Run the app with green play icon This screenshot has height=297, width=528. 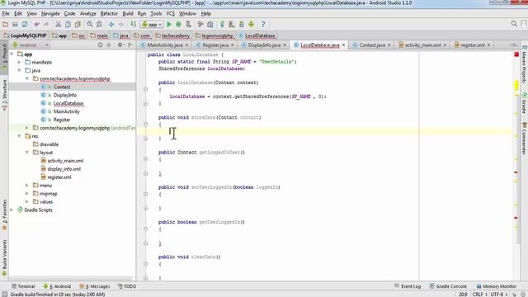coord(169,24)
